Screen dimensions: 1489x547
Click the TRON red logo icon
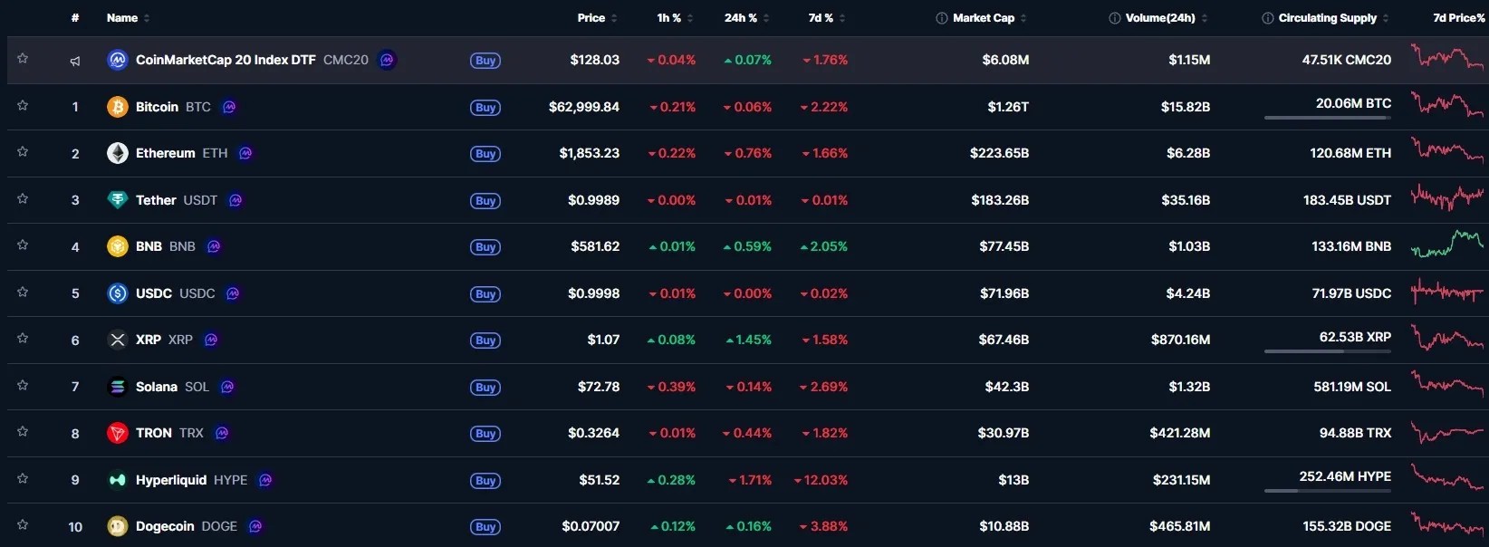coord(118,433)
